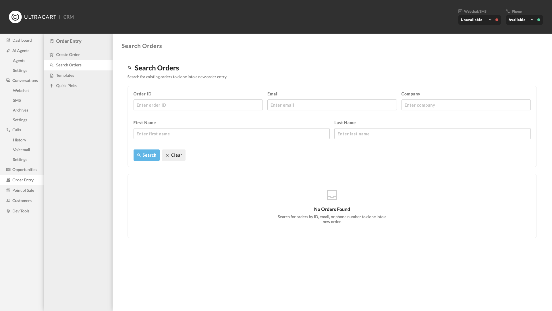Open Voicemail
This screenshot has height=311, width=552.
click(x=21, y=150)
